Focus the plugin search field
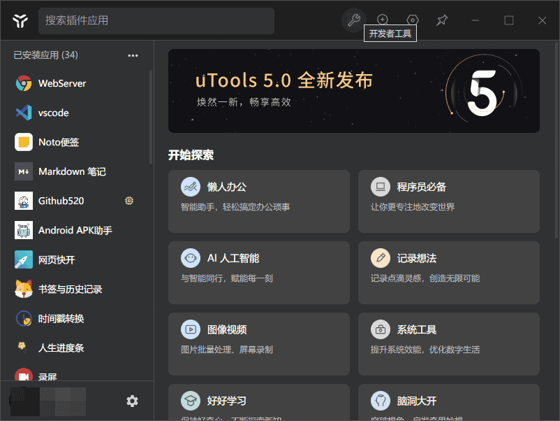This screenshot has height=421, width=560. [x=156, y=21]
